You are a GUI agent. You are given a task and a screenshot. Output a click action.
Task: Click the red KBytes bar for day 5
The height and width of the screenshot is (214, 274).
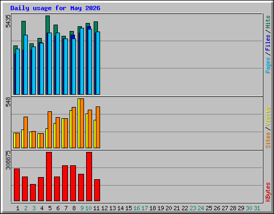tap(49, 177)
